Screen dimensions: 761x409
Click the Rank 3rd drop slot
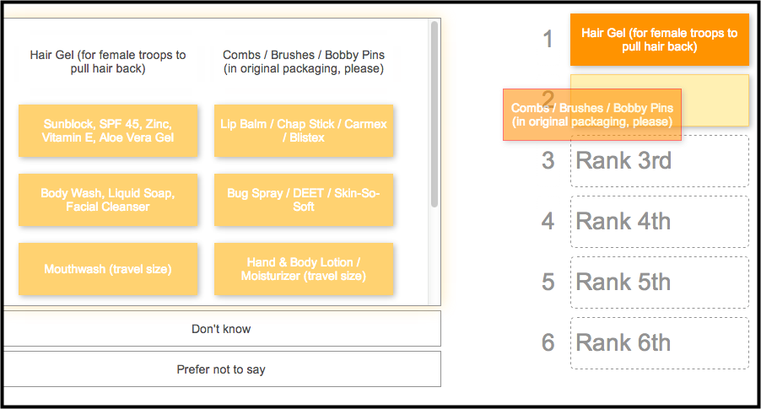click(660, 160)
